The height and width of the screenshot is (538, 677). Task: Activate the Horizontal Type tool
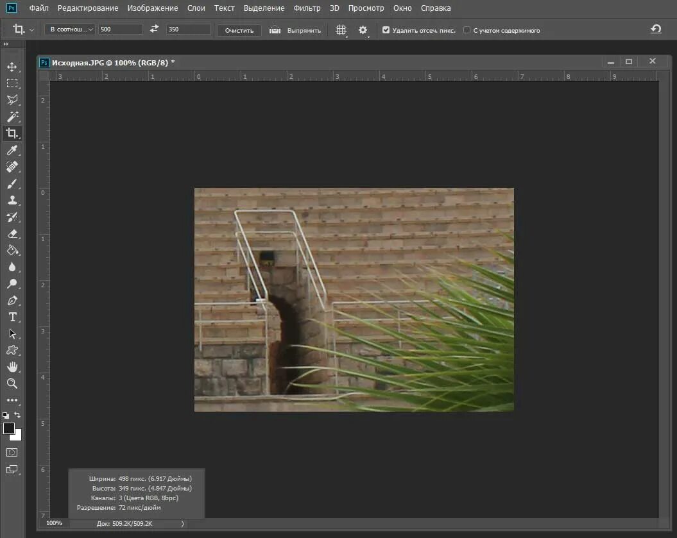click(12, 317)
